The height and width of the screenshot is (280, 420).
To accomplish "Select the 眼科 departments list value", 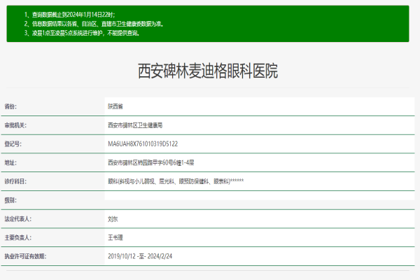I will coord(176,181).
